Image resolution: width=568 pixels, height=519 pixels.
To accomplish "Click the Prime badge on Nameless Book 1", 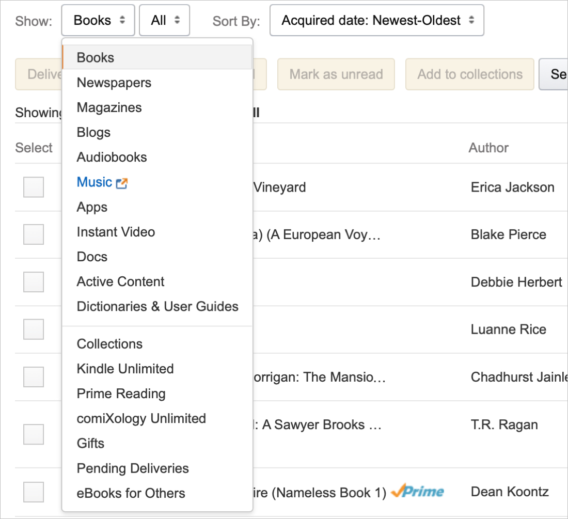I will click(x=417, y=491).
